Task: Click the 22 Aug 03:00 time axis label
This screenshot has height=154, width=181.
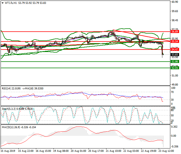Action: pos(131,151)
